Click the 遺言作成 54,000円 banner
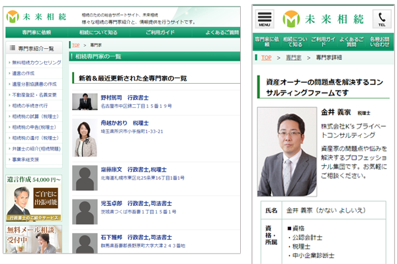This screenshot has width=397, height=264. 34,198
